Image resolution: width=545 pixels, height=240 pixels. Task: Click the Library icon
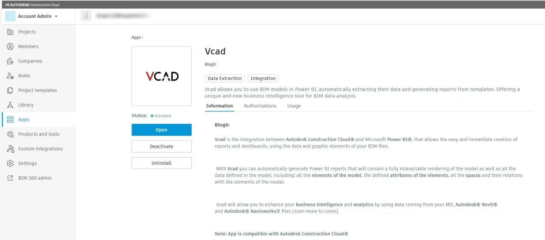click(10, 105)
